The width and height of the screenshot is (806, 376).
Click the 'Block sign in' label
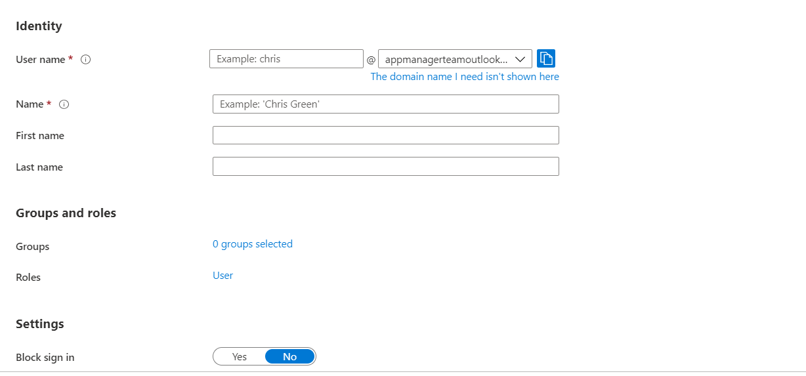45,358
